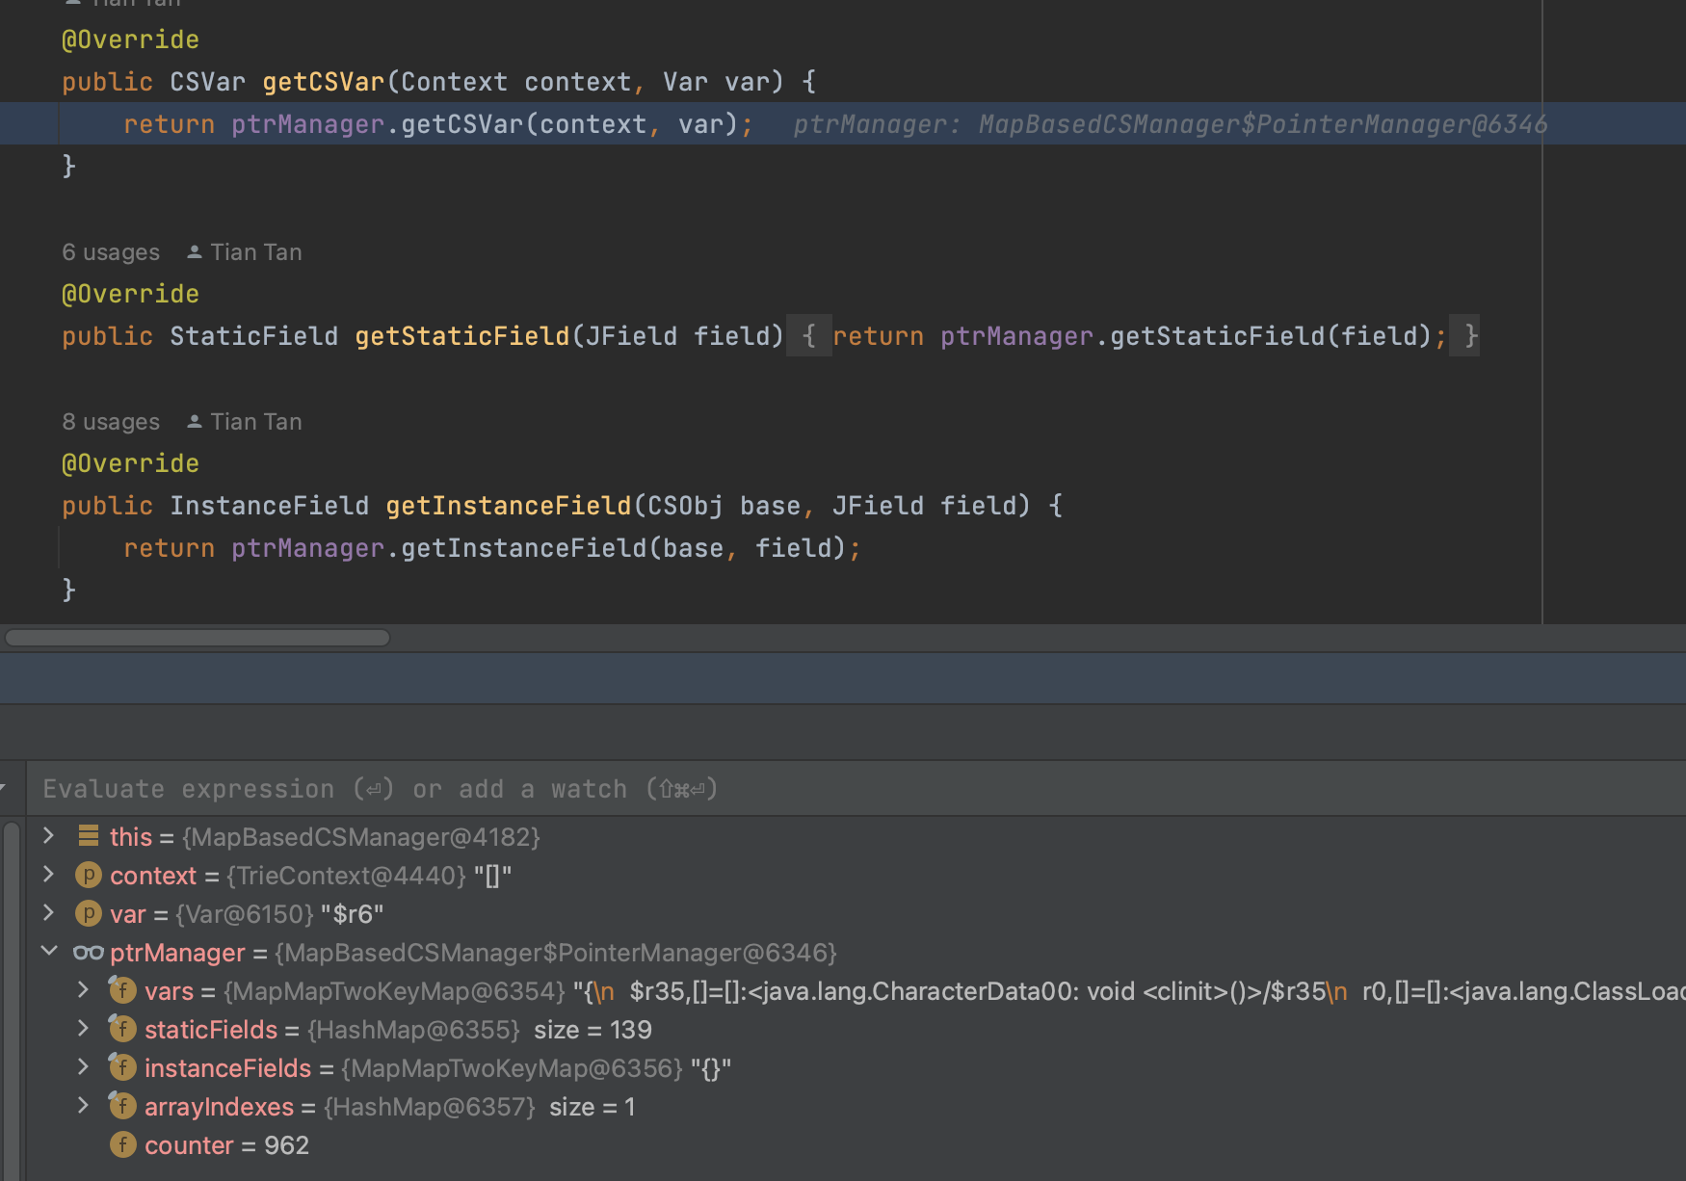Expand the arrayIndexes field node
Screen dimensions: 1686x1181
[x=84, y=1106]
